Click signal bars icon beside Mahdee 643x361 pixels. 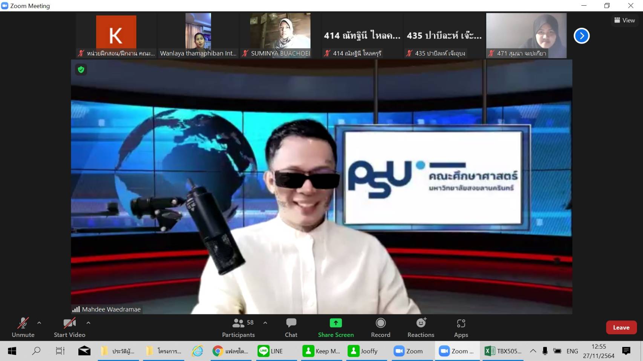[76, 309]
